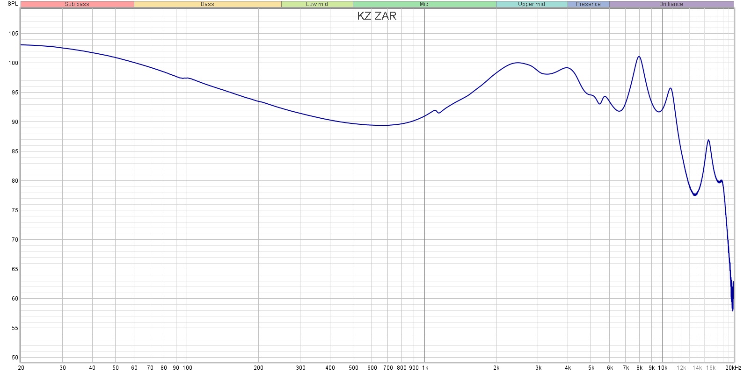Click the 80 value on SPL axis

click(15, 181)
